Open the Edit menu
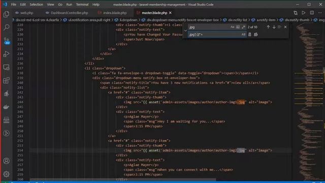325x183 pixels. [23, 5]
